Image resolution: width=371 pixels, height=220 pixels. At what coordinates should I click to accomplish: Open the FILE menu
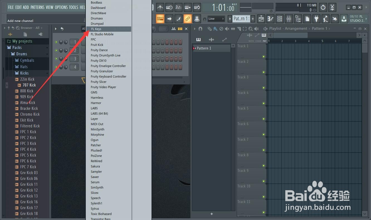tap(11, 7)
